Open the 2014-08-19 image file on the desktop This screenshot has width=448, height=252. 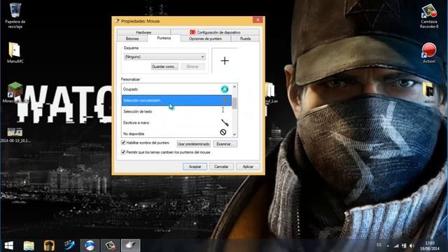(x=15, y=134)
